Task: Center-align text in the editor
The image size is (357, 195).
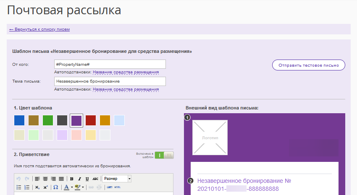Action: tap(45, 179)
